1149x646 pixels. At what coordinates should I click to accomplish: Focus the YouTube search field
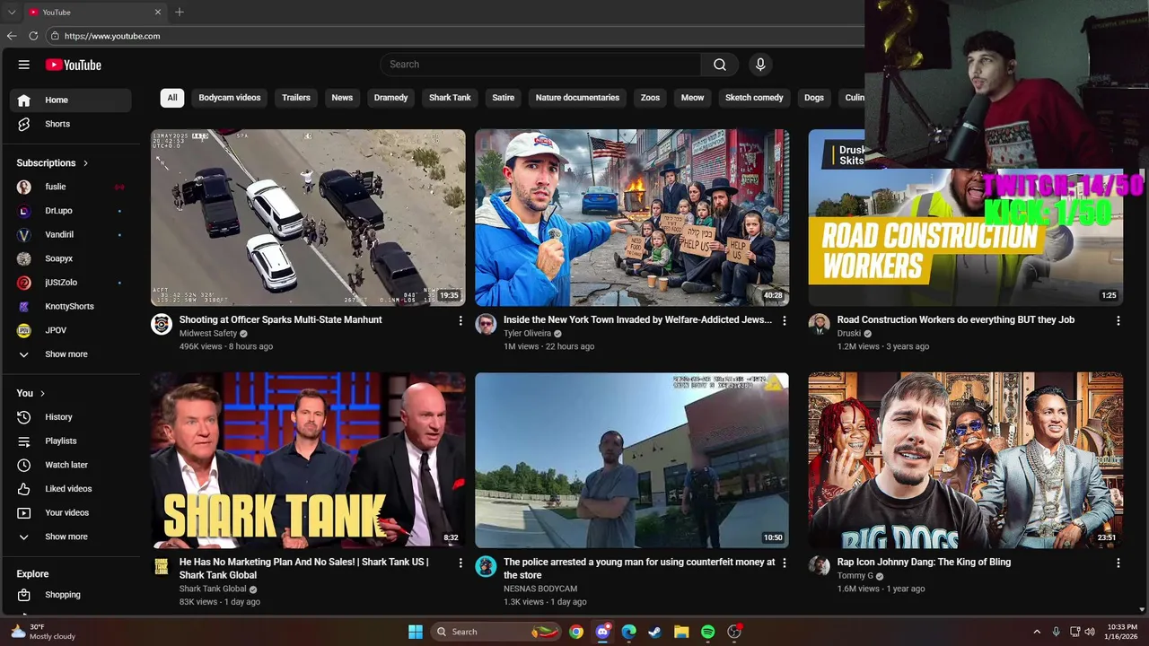(541, 65)
